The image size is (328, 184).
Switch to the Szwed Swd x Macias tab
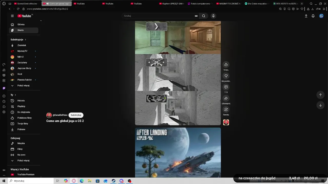click(27, 4)
